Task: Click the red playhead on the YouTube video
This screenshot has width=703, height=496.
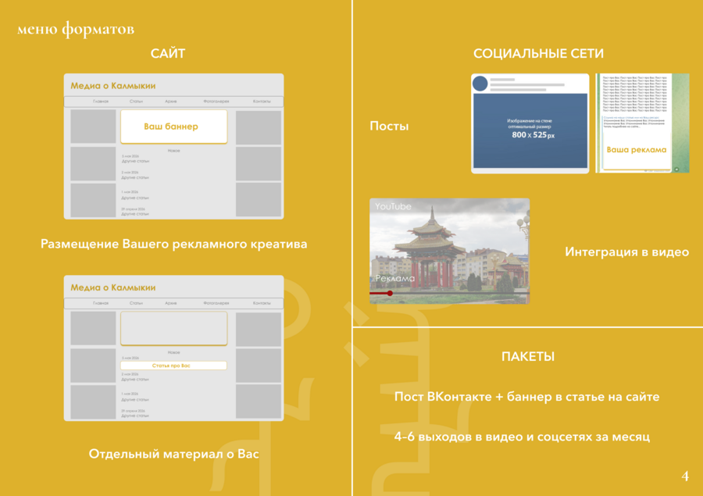Action: point(390,293)
